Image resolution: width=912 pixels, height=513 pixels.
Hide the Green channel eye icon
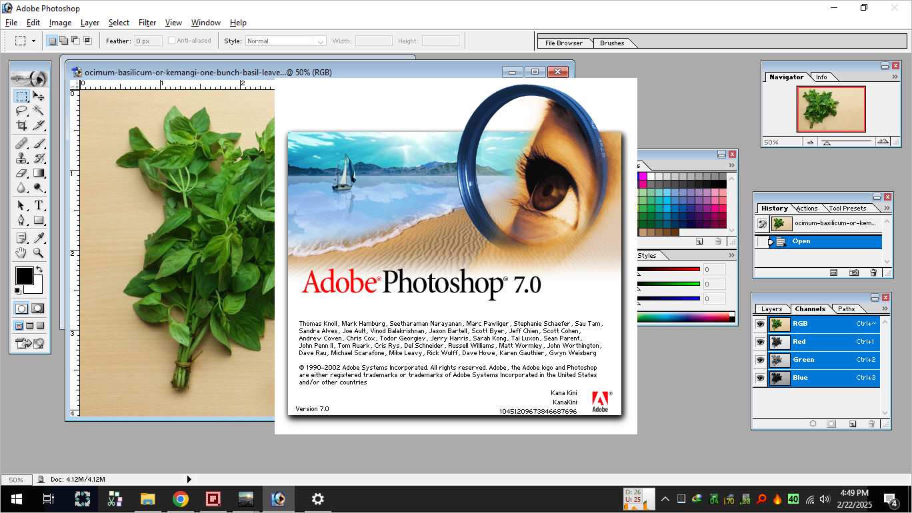[760, 360]
